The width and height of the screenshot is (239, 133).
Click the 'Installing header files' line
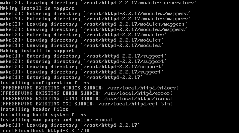pyautogui.click(x=34, y=109)
